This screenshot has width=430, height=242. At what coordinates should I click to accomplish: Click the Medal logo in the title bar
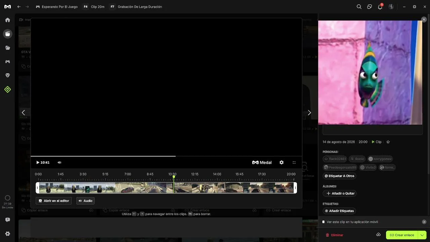(x=7, y=7)
